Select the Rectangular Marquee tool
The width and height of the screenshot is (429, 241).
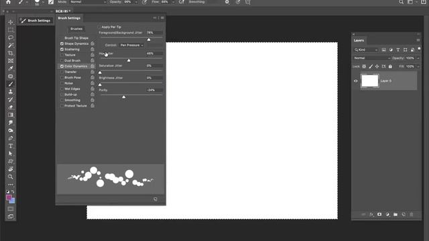(11, 29)
